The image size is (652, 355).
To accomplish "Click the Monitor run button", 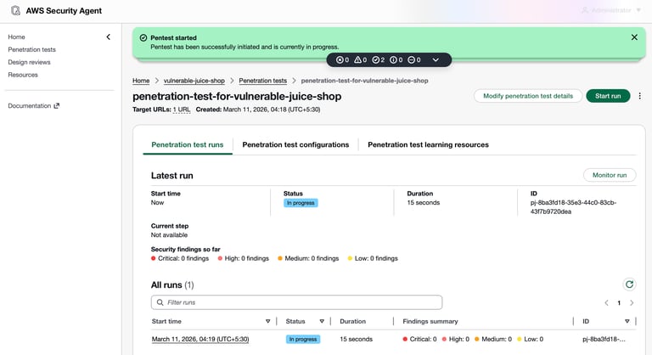I will [x=610, y=175].
